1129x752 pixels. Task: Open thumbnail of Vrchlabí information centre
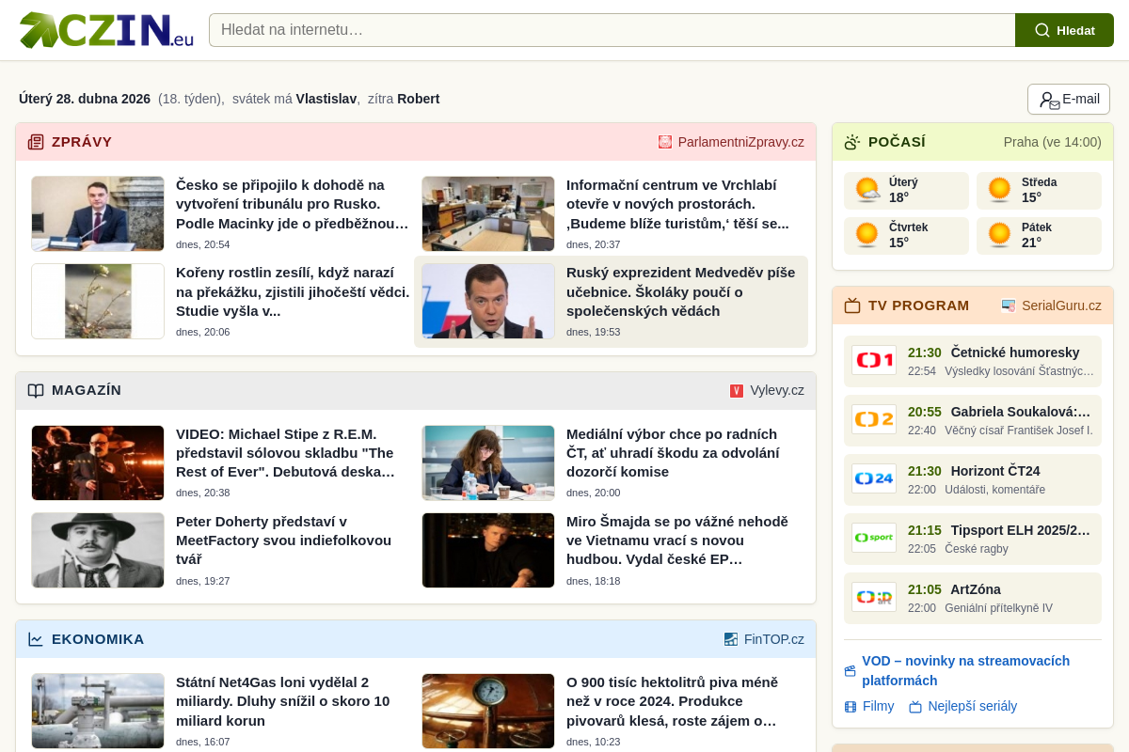[488, 213]
